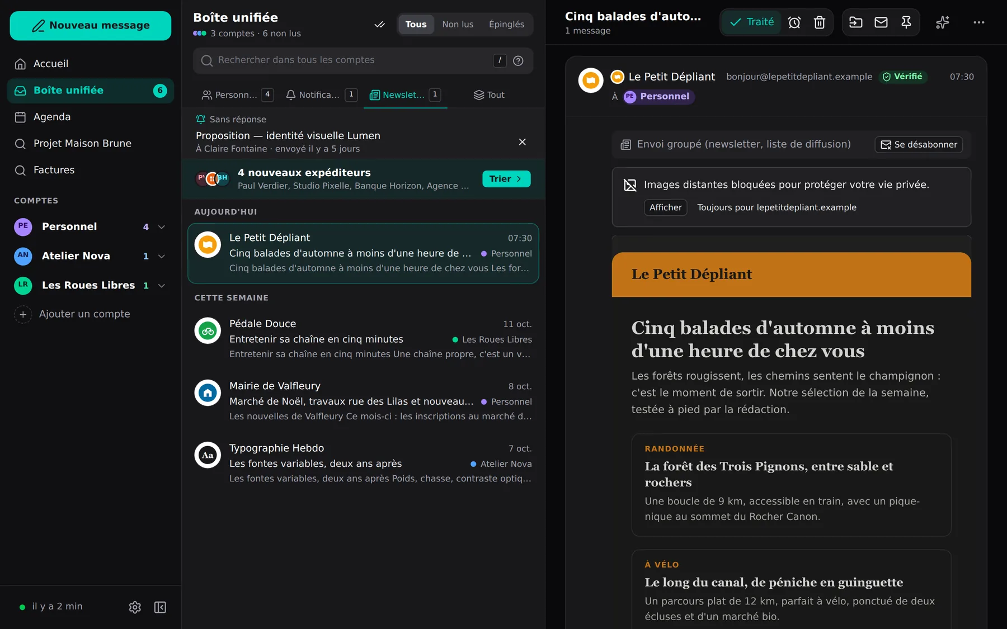1007x629 pixels.
Task: Click Toujours pour lepetitdepliant.example link
Action: coord(777,207)
